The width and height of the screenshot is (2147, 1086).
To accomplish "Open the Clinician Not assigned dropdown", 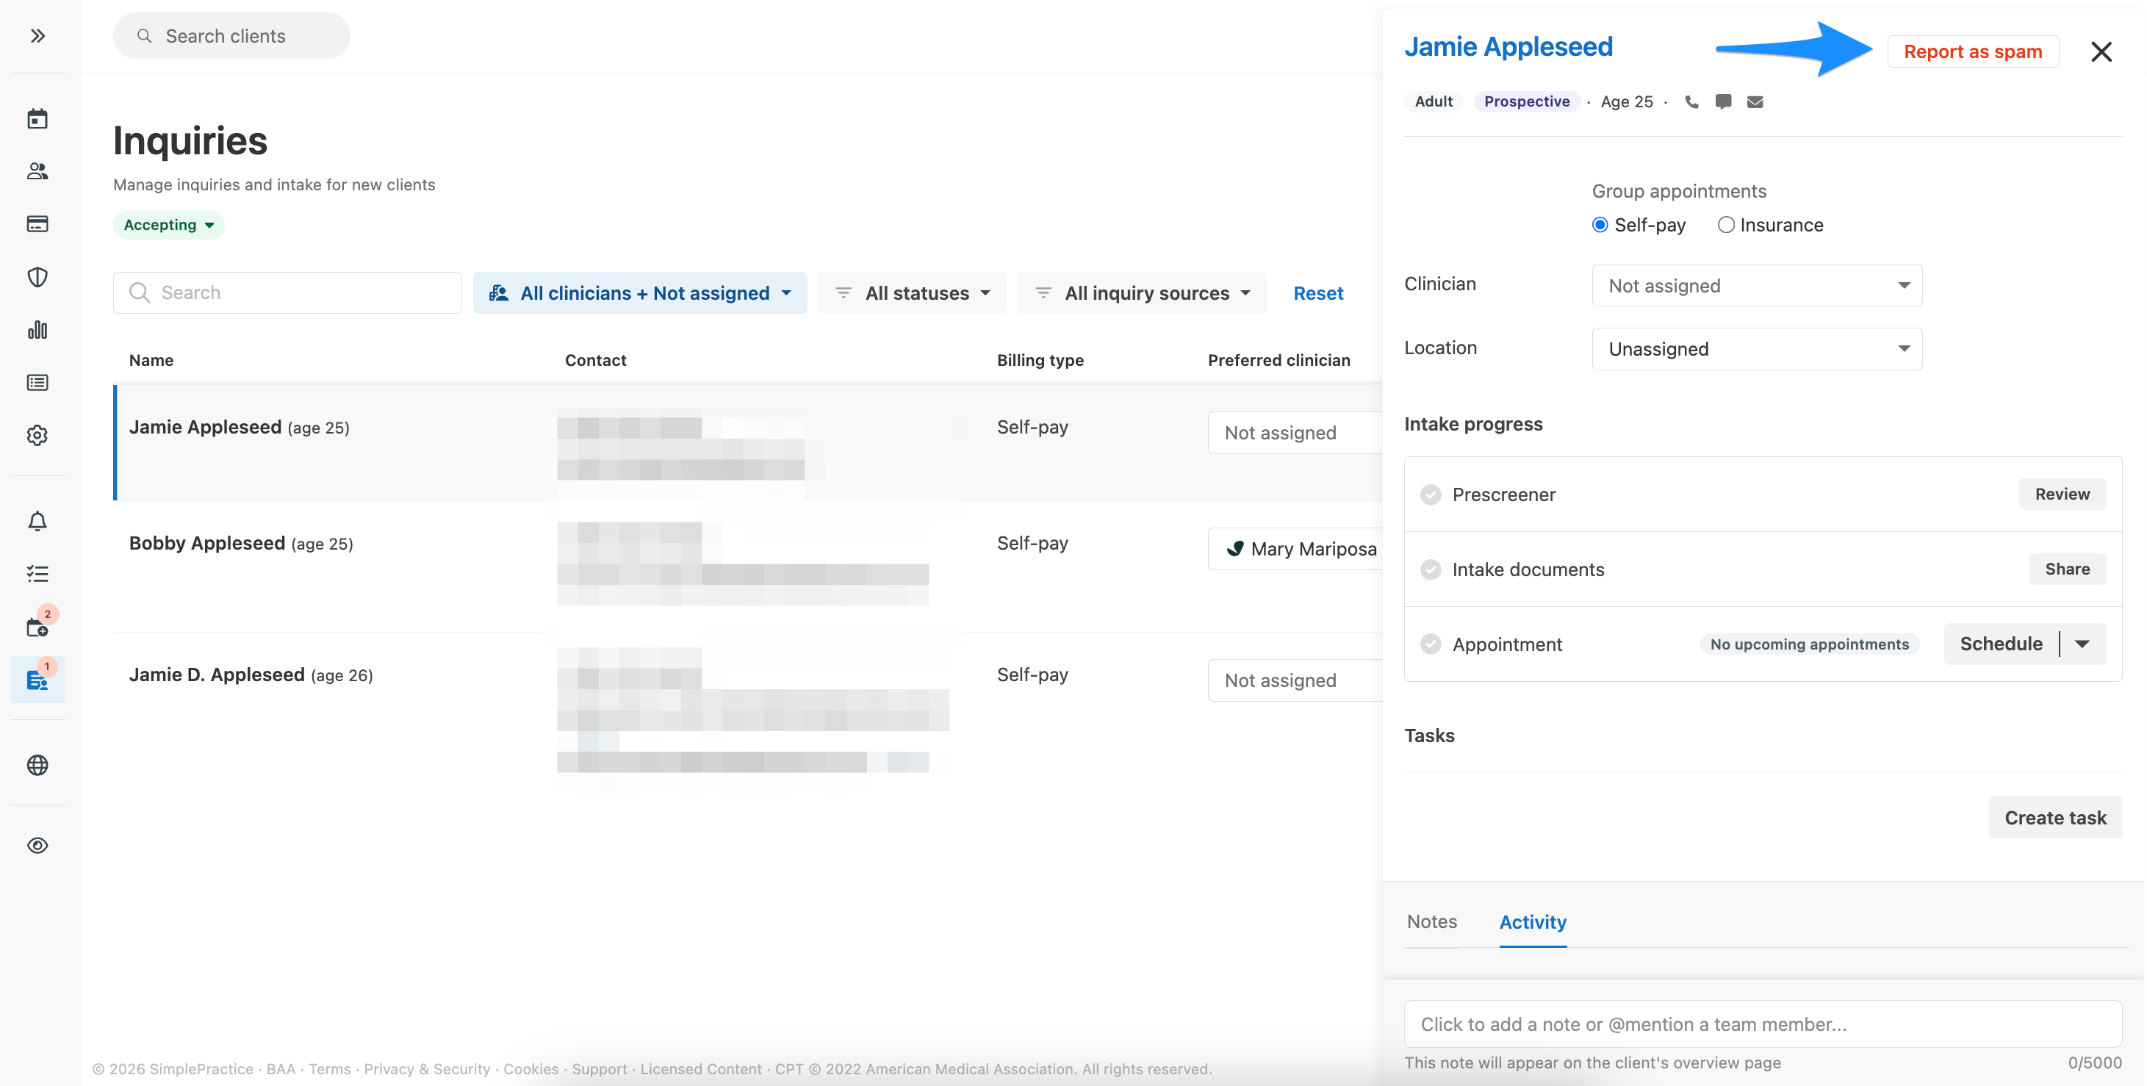I will (1757, 286).
